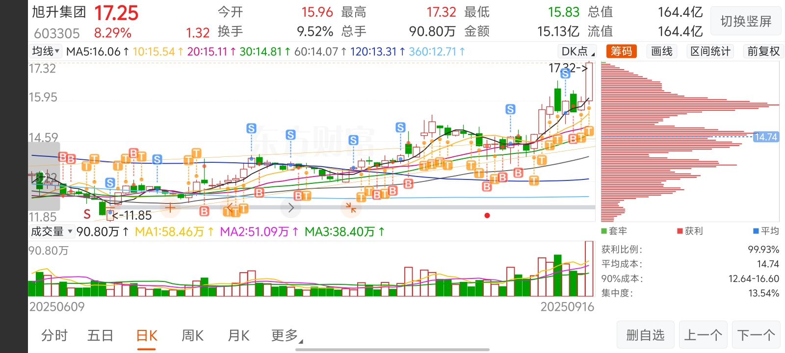Tap the MA3:38.40万 volume average

click(344, 231)
